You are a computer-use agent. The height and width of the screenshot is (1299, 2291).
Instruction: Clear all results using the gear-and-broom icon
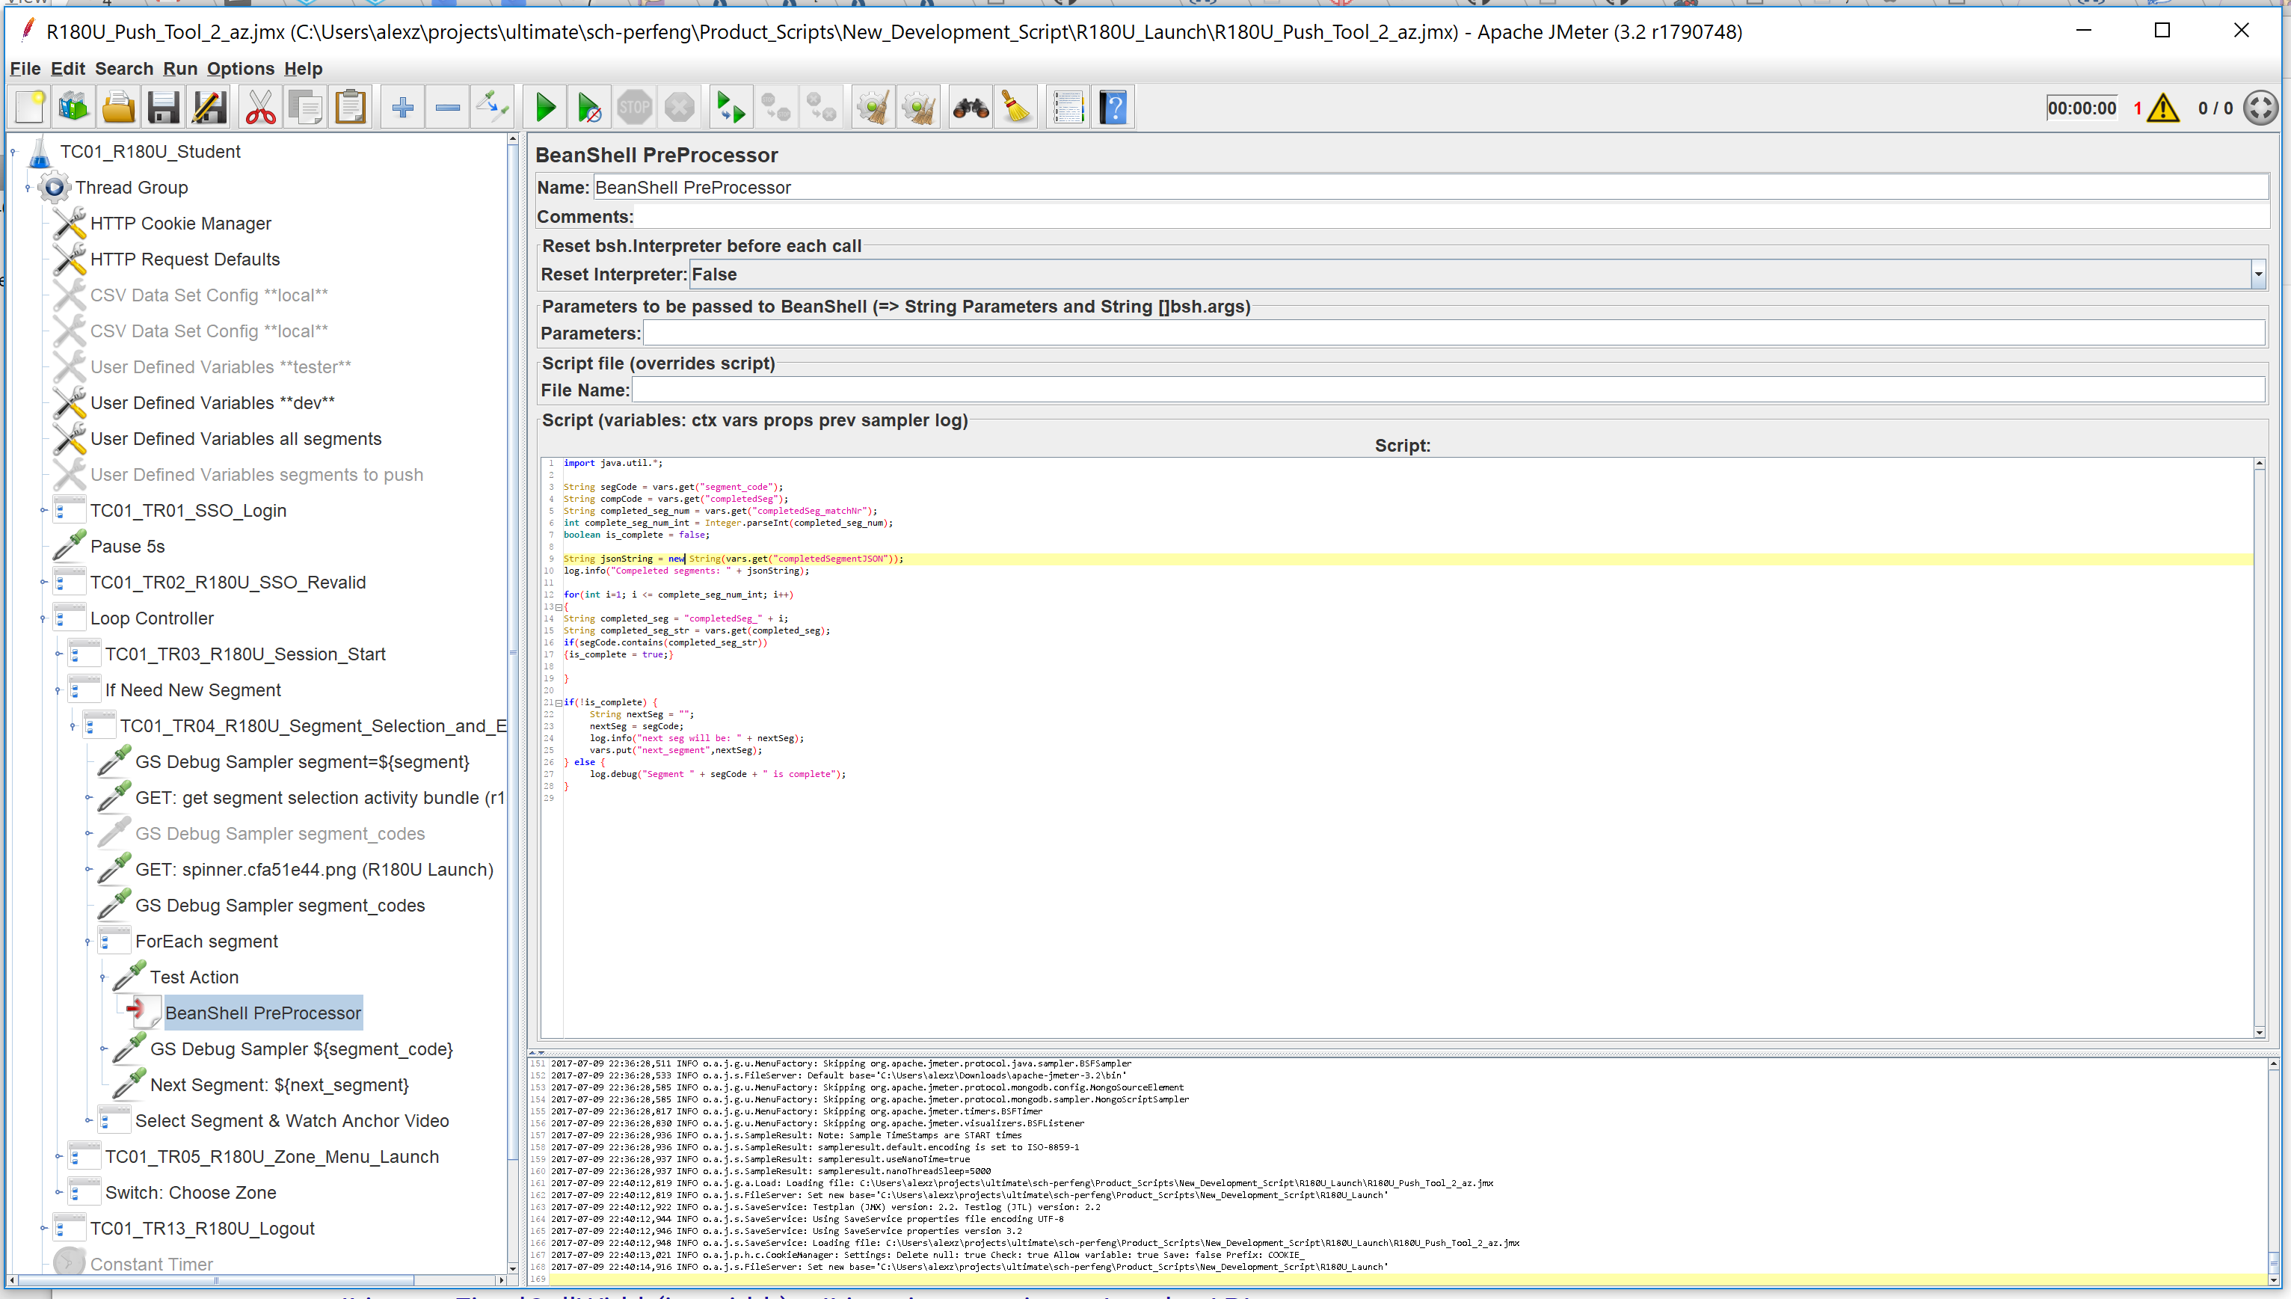point(918,106)
